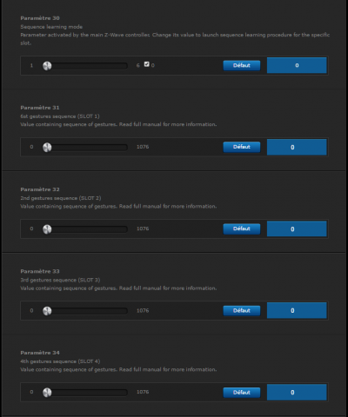Select the 'Paramètre 34' heading
Screen dimensions: 348x417
(40, 353)
